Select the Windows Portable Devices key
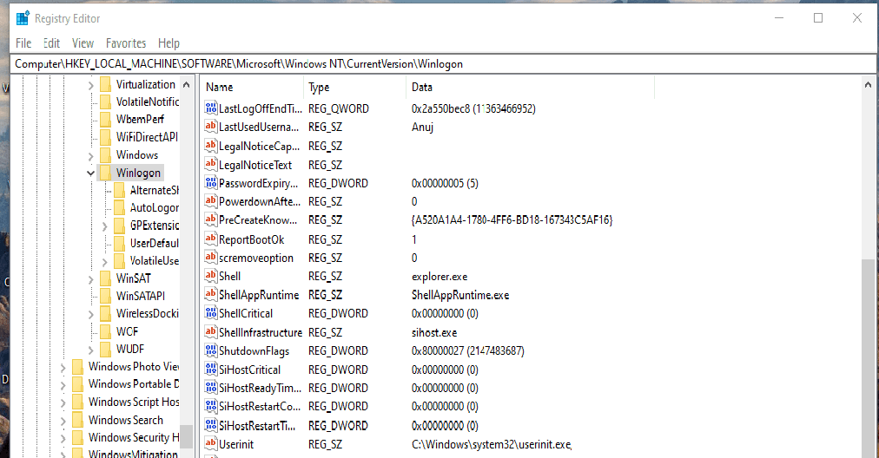879x458 pixels. (x=134, y=384)
